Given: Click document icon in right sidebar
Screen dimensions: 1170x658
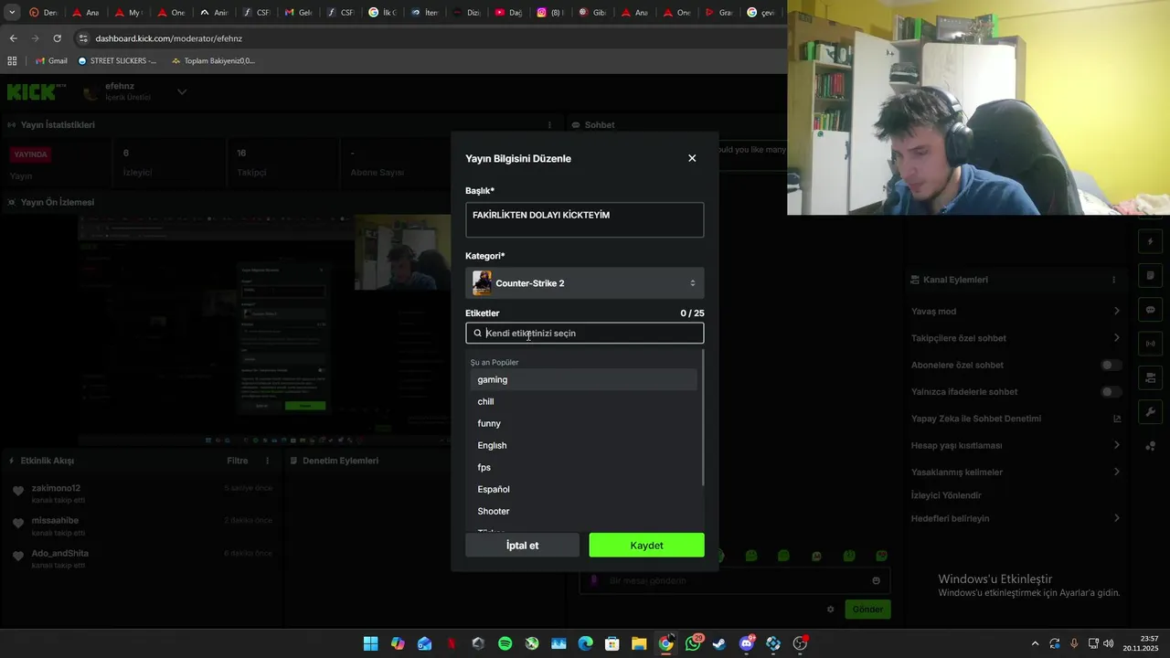Looking at the screenshot, I should pos(1151,276).
